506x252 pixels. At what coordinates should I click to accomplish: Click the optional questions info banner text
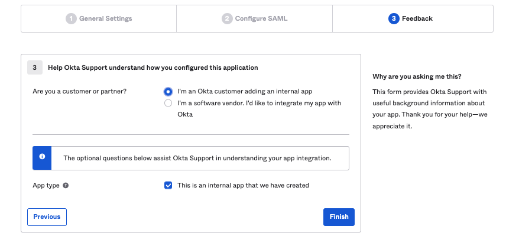[x=197, y=159]
